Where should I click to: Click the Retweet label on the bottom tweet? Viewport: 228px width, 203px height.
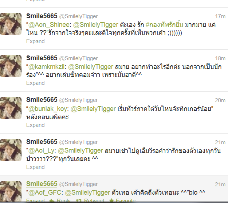[94, 200]
